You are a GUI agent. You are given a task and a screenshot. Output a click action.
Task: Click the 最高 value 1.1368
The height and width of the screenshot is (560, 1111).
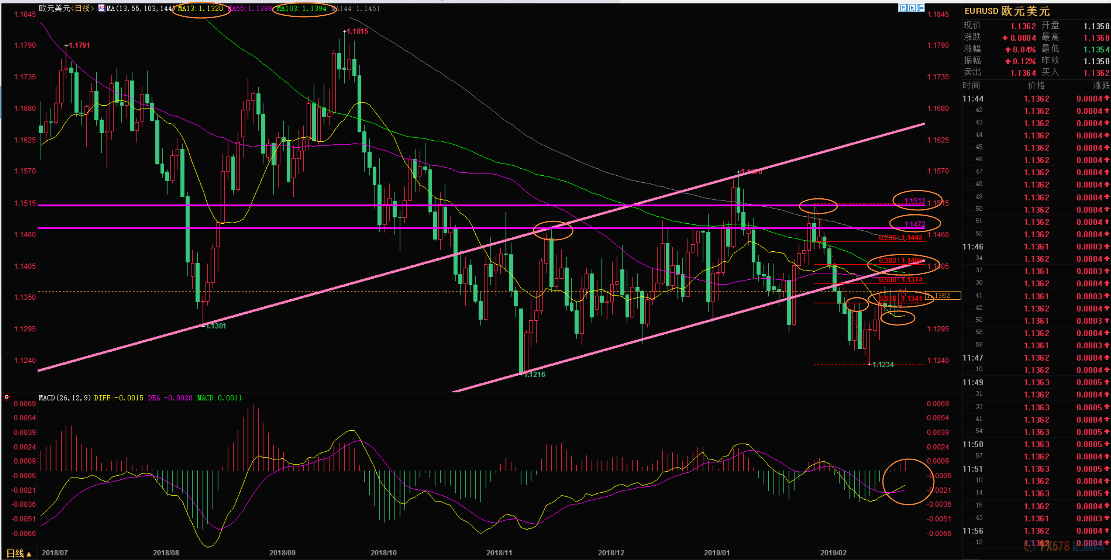click(x=1096, y=38)
